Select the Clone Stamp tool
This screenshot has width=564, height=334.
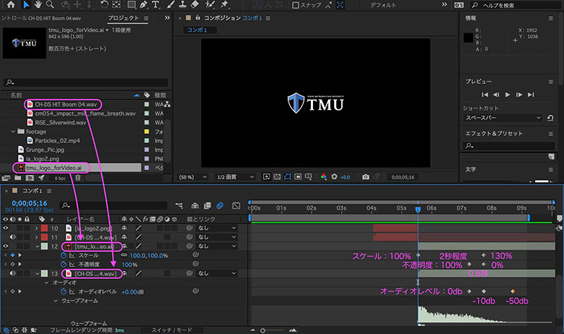[x=183, y=4]
